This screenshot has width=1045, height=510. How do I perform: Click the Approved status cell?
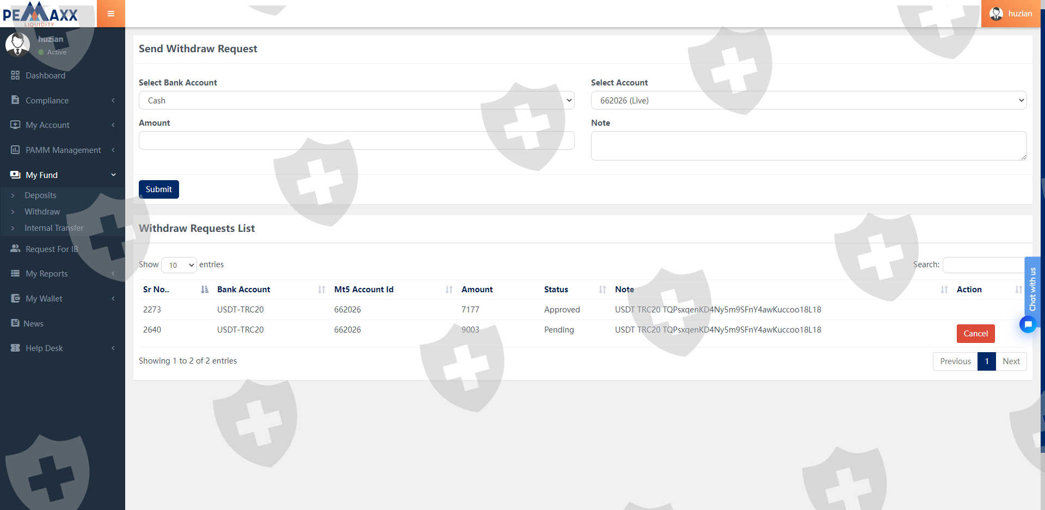tap(562, 310)
